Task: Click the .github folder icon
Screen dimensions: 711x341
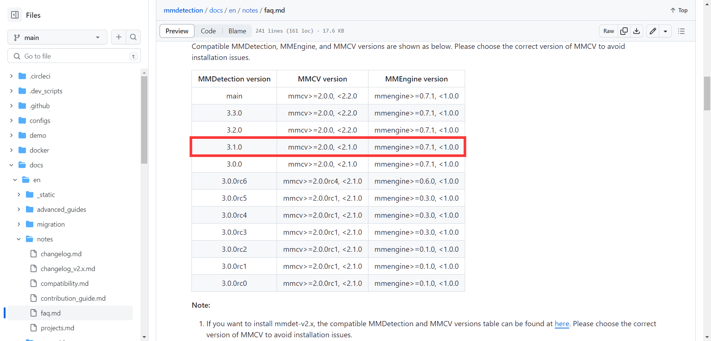Action: 22,106
